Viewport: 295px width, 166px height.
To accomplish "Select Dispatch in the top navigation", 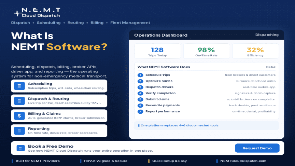I will pos(20,23).
